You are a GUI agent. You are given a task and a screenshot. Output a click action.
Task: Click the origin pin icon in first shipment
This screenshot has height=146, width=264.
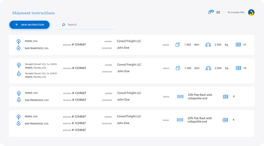pyautogui.click(x=19, y=41)
